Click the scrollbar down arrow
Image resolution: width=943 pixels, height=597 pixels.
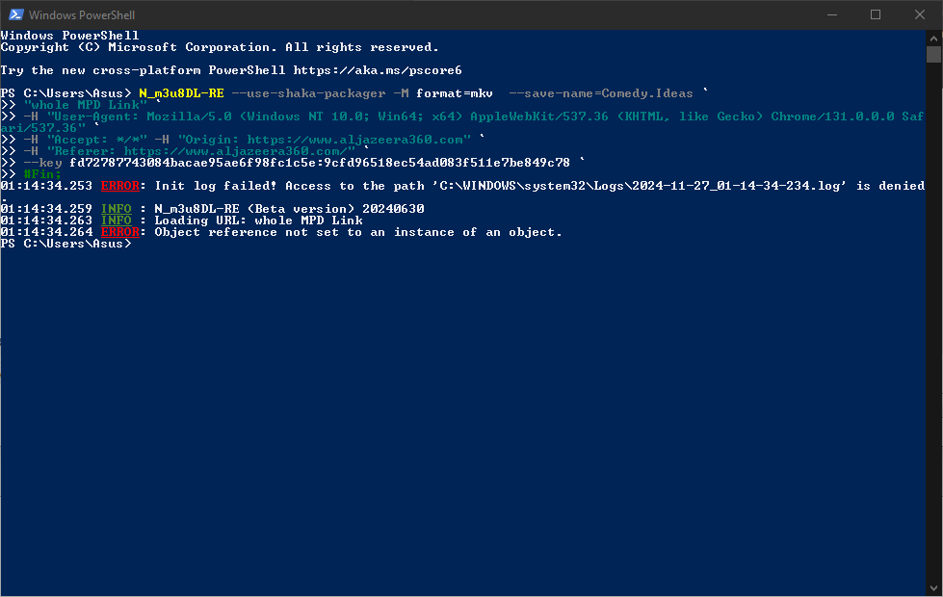tap(933, 588)
